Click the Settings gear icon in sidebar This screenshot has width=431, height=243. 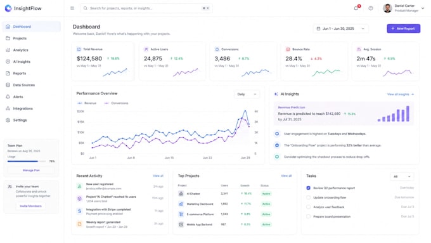coord(8,121)
